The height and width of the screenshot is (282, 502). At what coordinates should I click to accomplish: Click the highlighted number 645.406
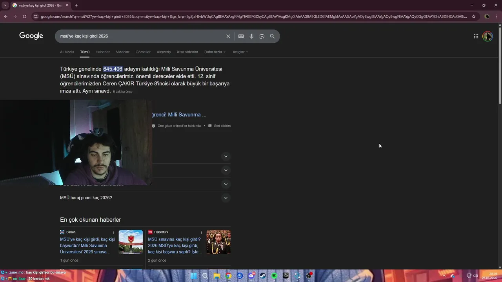[x=113, y=69]
